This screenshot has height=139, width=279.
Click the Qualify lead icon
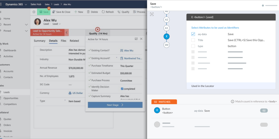click(119, 12)
